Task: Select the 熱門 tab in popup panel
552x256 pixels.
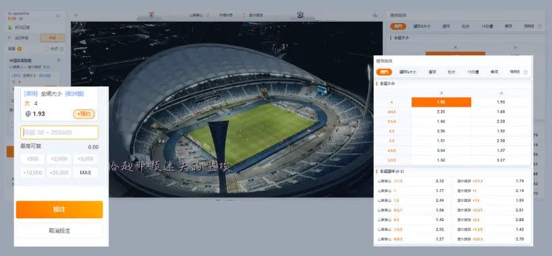Action: 384,72
